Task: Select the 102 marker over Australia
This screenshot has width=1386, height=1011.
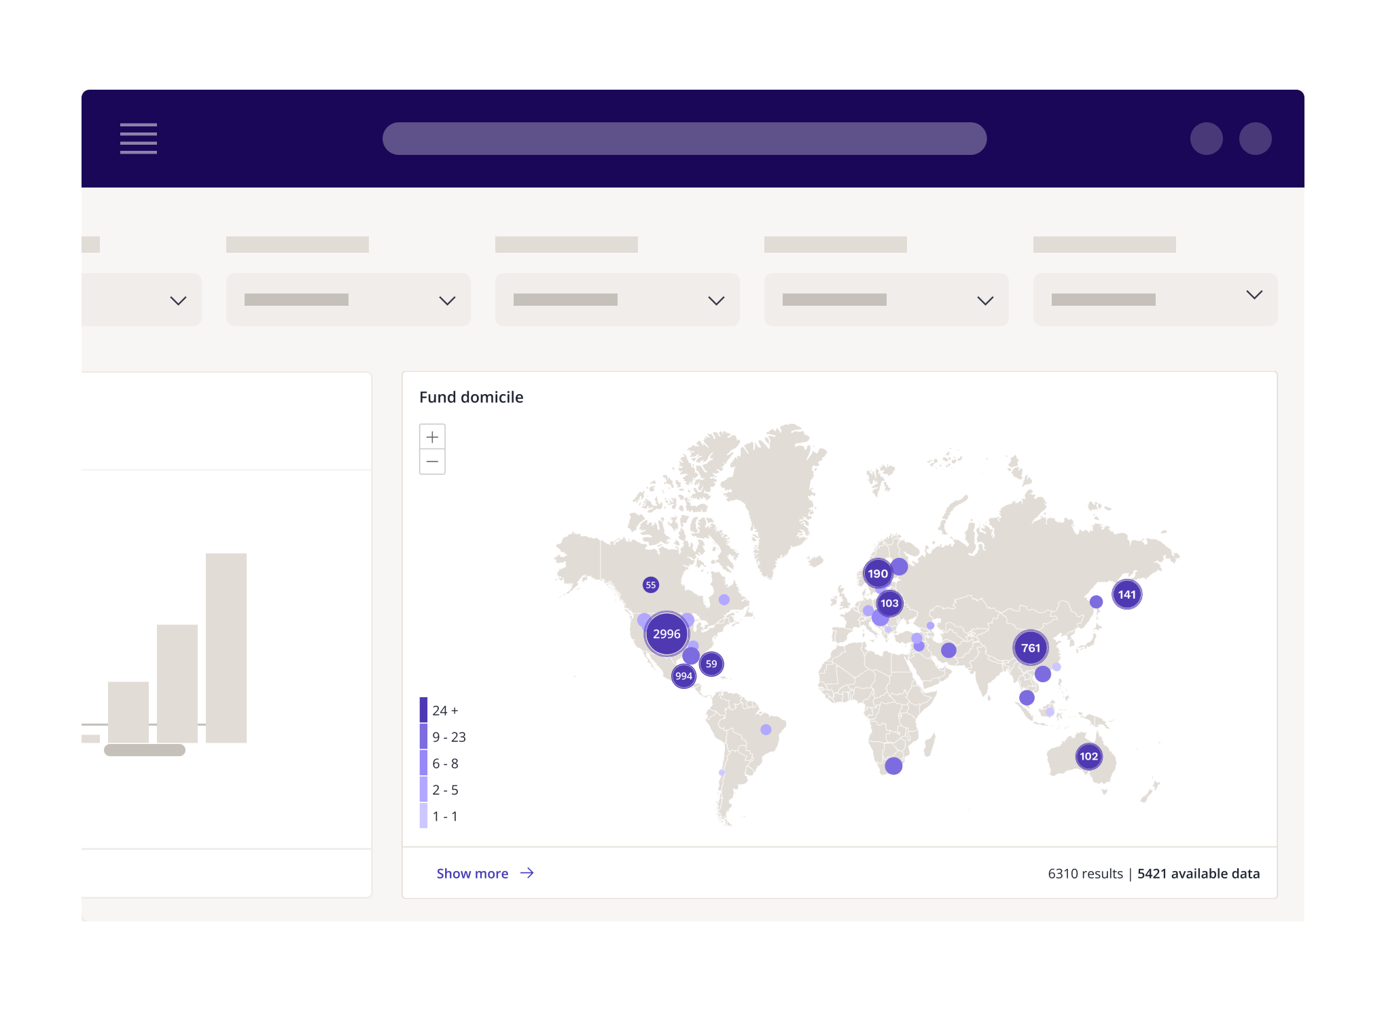Action: 1088,756
